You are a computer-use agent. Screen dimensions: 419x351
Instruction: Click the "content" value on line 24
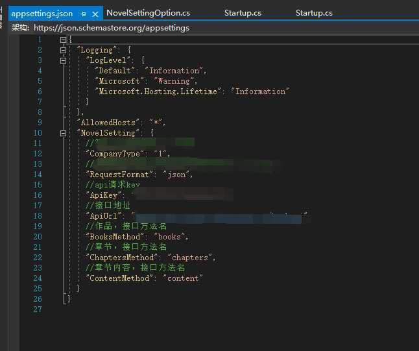(x=183, y=278)
